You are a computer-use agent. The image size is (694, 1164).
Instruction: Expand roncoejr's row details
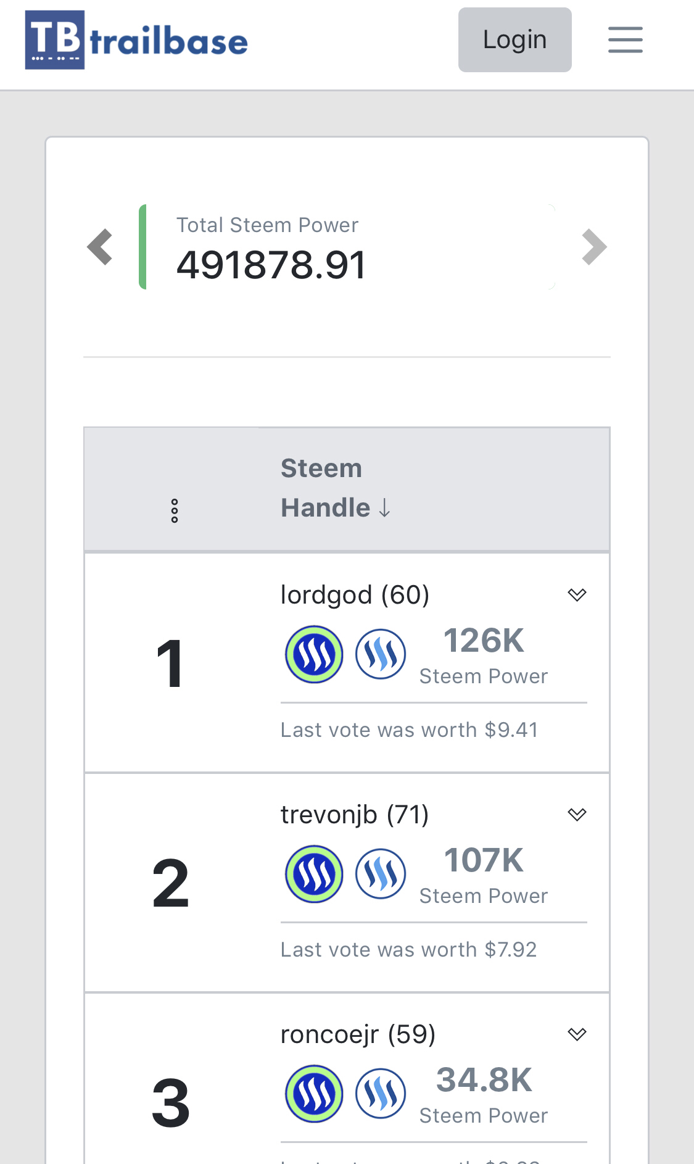(x=577, y=1034)
